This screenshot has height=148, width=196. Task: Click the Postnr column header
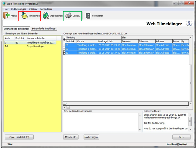coord(177,41)
